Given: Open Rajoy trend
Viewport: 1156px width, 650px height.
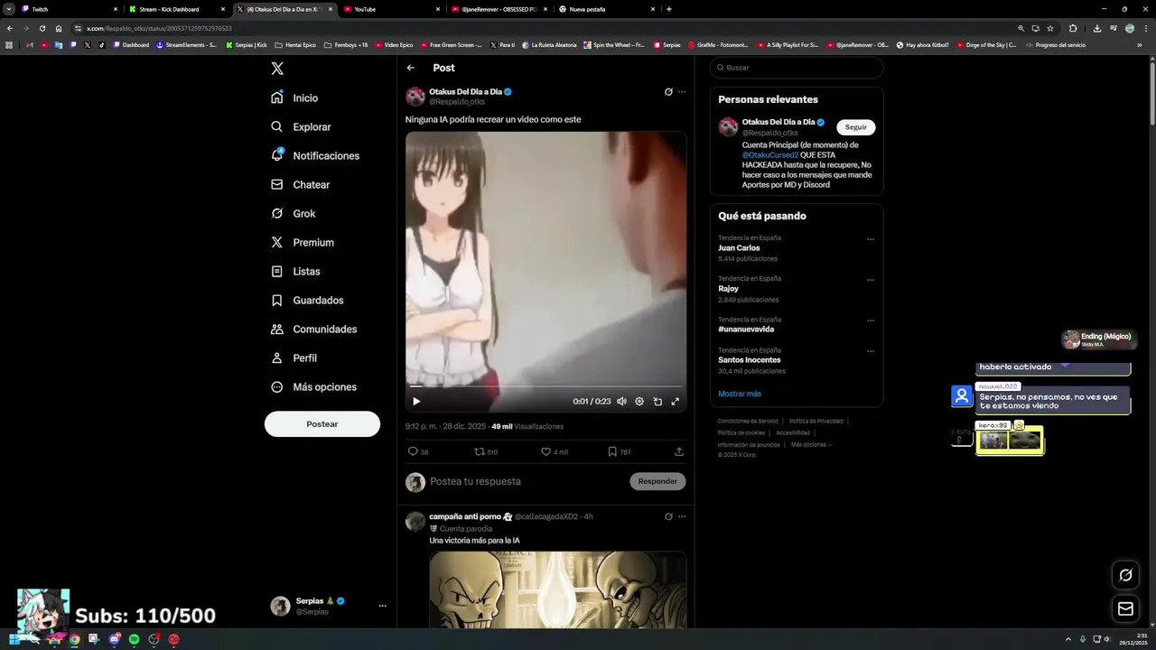Looking at the screenshot, I should [728, 289].
